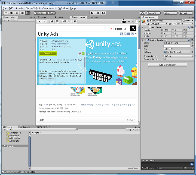Open the File menu

(x=5, y=8)
